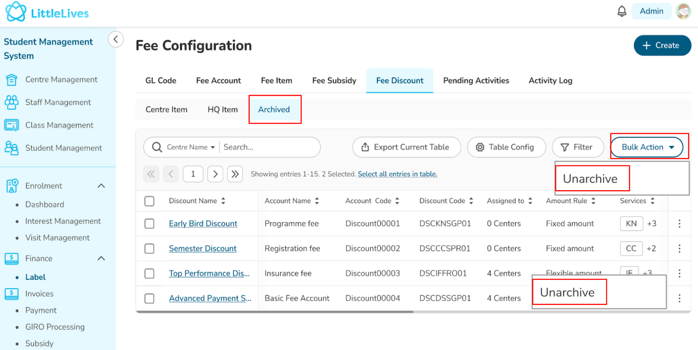Switch to the Fee Subsidy tab
This screenshot has width=698, height=350.
[x=334, y=81]
